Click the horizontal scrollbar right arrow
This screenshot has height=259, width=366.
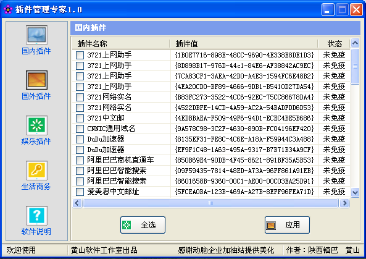coord(344,203)
